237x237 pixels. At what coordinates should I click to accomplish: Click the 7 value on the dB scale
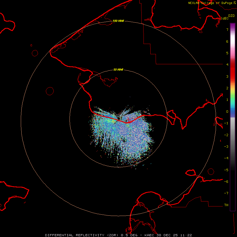227,29
